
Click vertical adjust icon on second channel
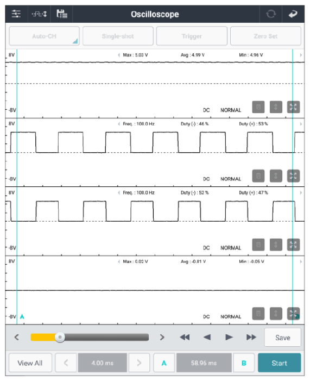276,176
